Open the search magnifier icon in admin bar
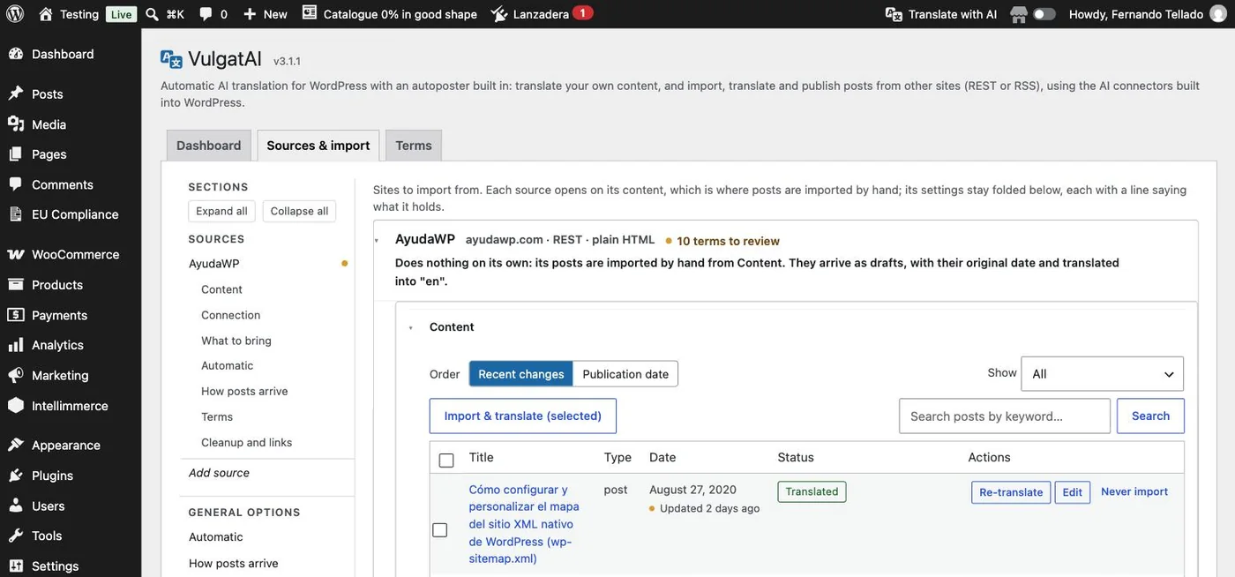Viewport: 1235px width, 577px height. pos(152,14)
